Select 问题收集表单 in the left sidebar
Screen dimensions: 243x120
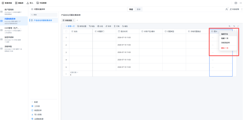pyautogui.click(x=14, y=21)
